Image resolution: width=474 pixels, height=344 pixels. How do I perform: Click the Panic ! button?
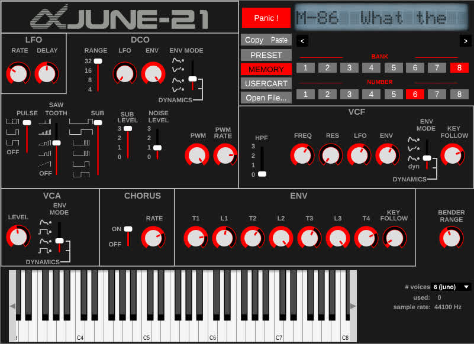pyautogui.click(x=266, y=18)
